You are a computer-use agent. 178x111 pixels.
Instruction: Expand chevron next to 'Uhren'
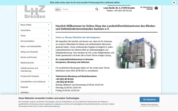[x=48, y=36]
